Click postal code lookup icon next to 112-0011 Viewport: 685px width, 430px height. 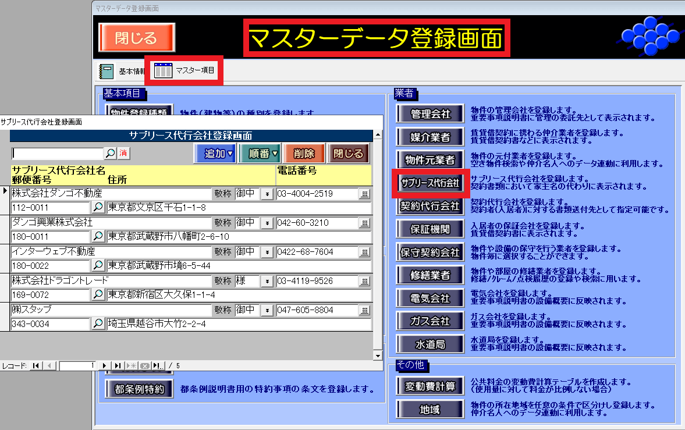pyautogui.click(x=98, y=208)
